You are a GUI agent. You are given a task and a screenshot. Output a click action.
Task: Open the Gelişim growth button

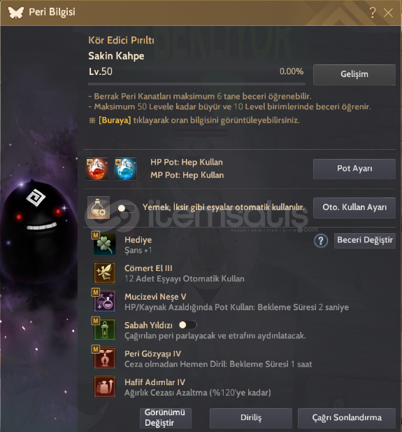coord(354,74)
